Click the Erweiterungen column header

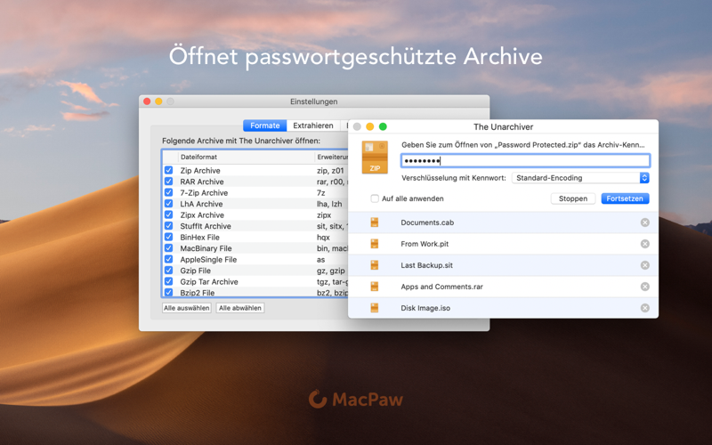pos(332,157)
